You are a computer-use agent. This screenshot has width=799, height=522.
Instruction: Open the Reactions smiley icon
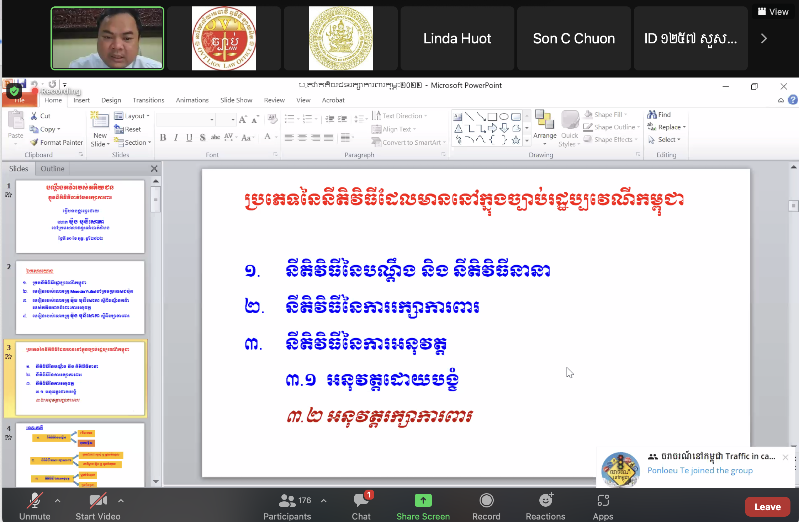tap(545, 501)
